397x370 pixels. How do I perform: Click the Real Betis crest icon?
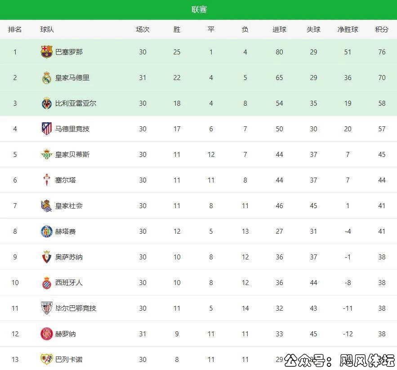coord(47,155)
